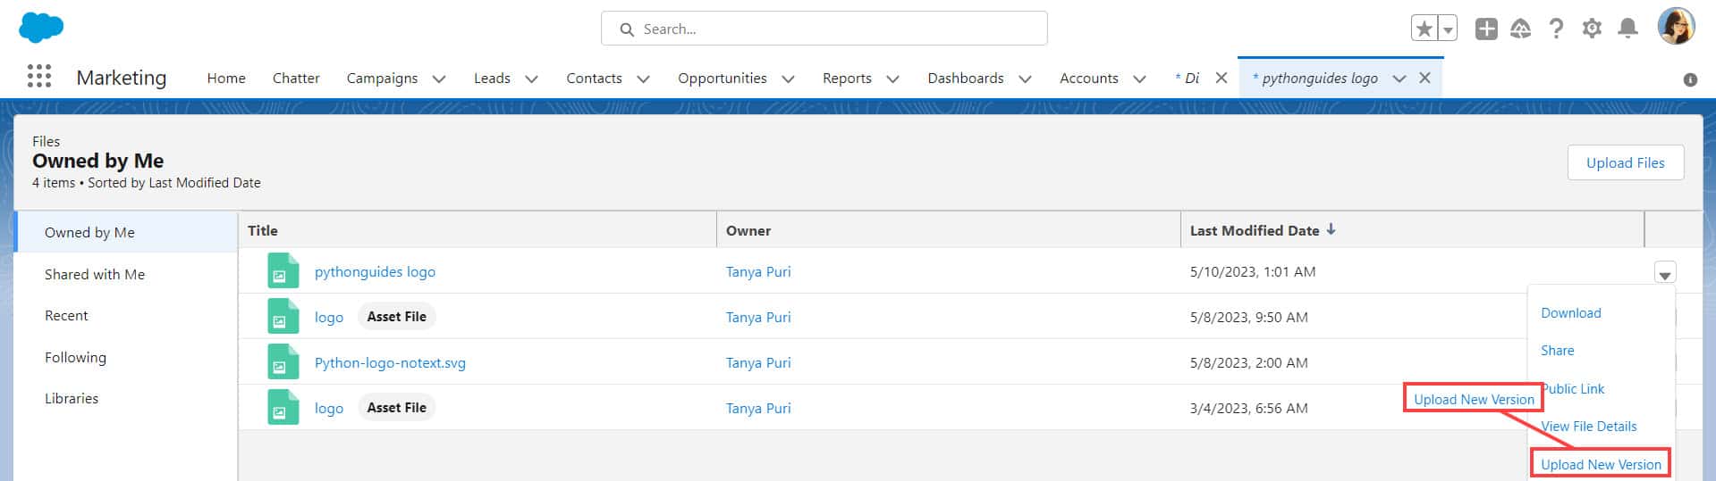Switch to the Di workspace tab

[x=1188, y=78]
